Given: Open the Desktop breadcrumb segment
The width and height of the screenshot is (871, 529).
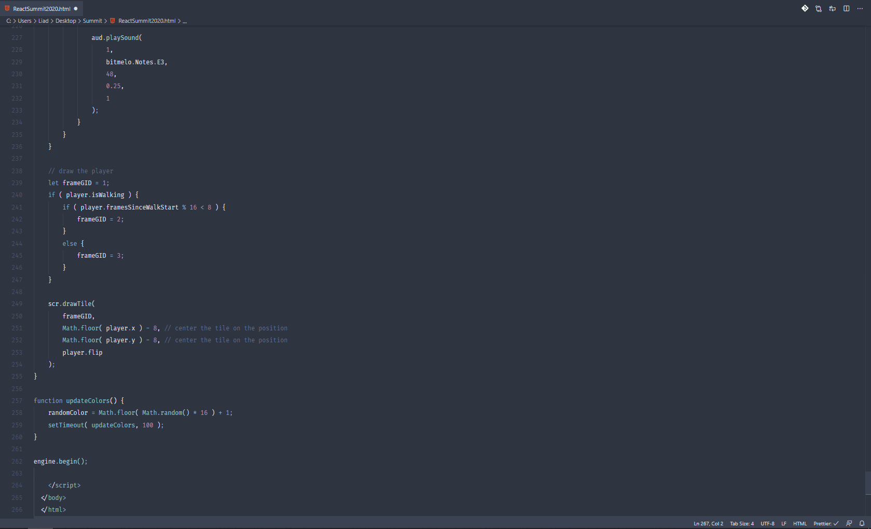Looking at the screenshot, I should (x=66, y=21).
